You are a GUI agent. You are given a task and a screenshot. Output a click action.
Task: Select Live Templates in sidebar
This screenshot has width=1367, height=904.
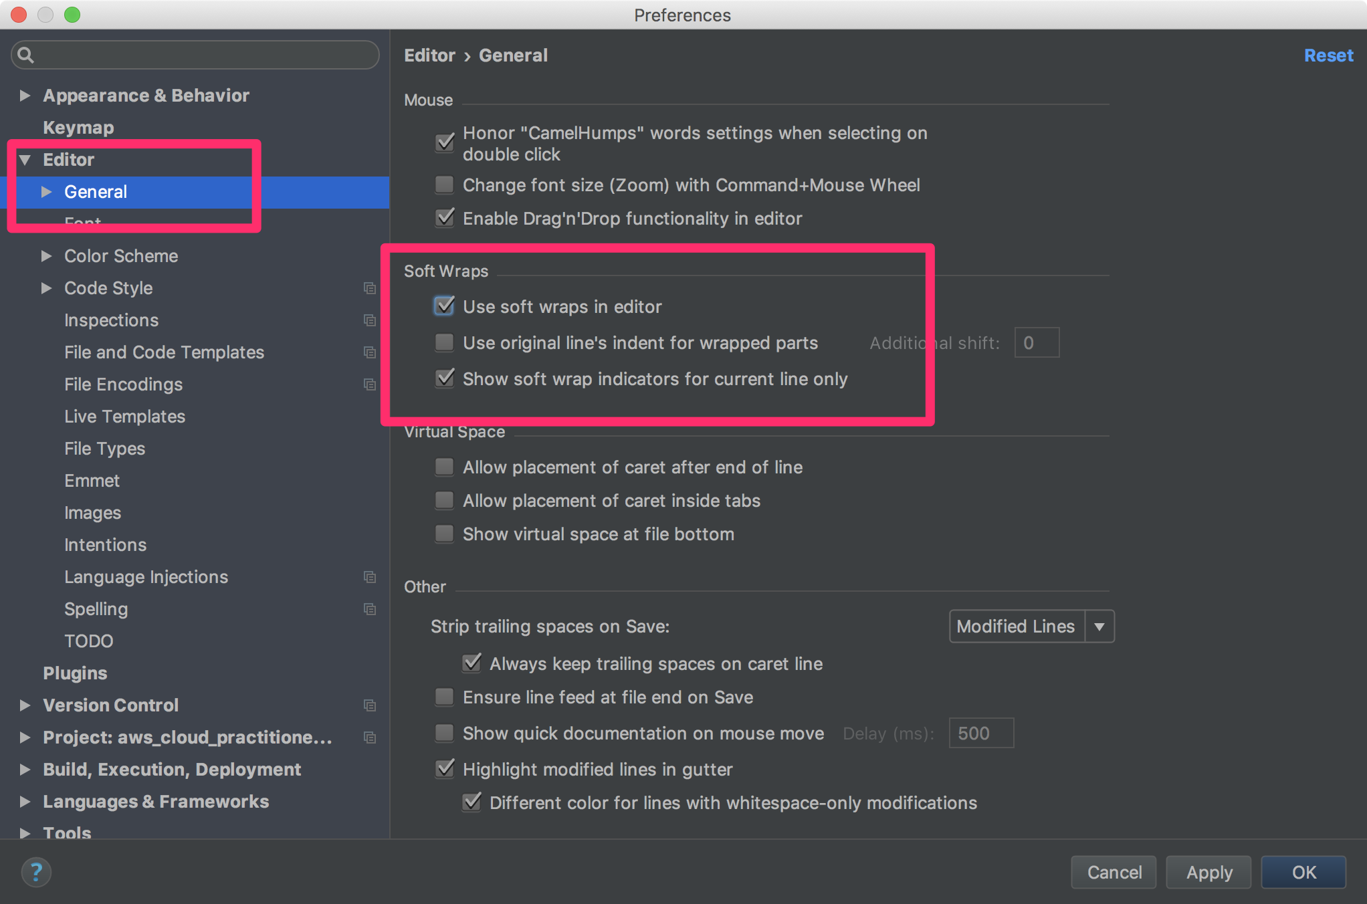(x=124, y=417)
